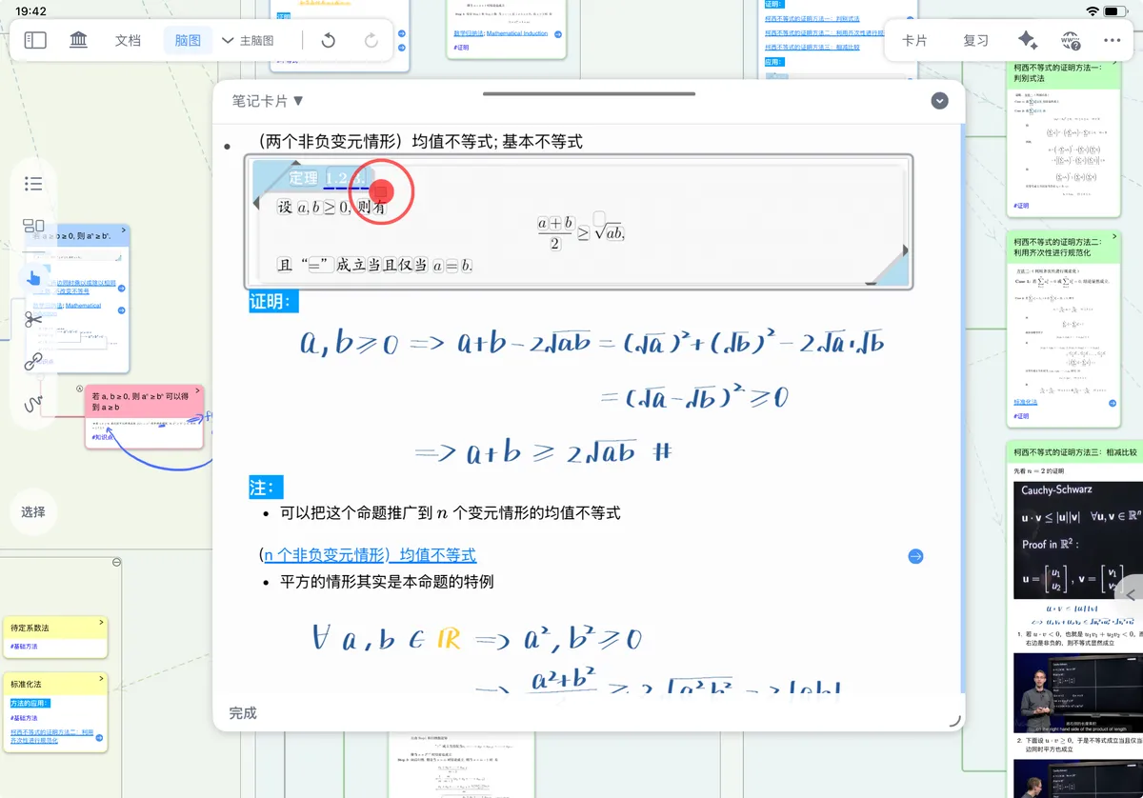Click the theorem 1.2.3 excerpt image

coord(579,222)
